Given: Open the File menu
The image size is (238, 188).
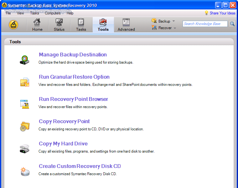Looking at the screenshot, I should pos(8,13).
